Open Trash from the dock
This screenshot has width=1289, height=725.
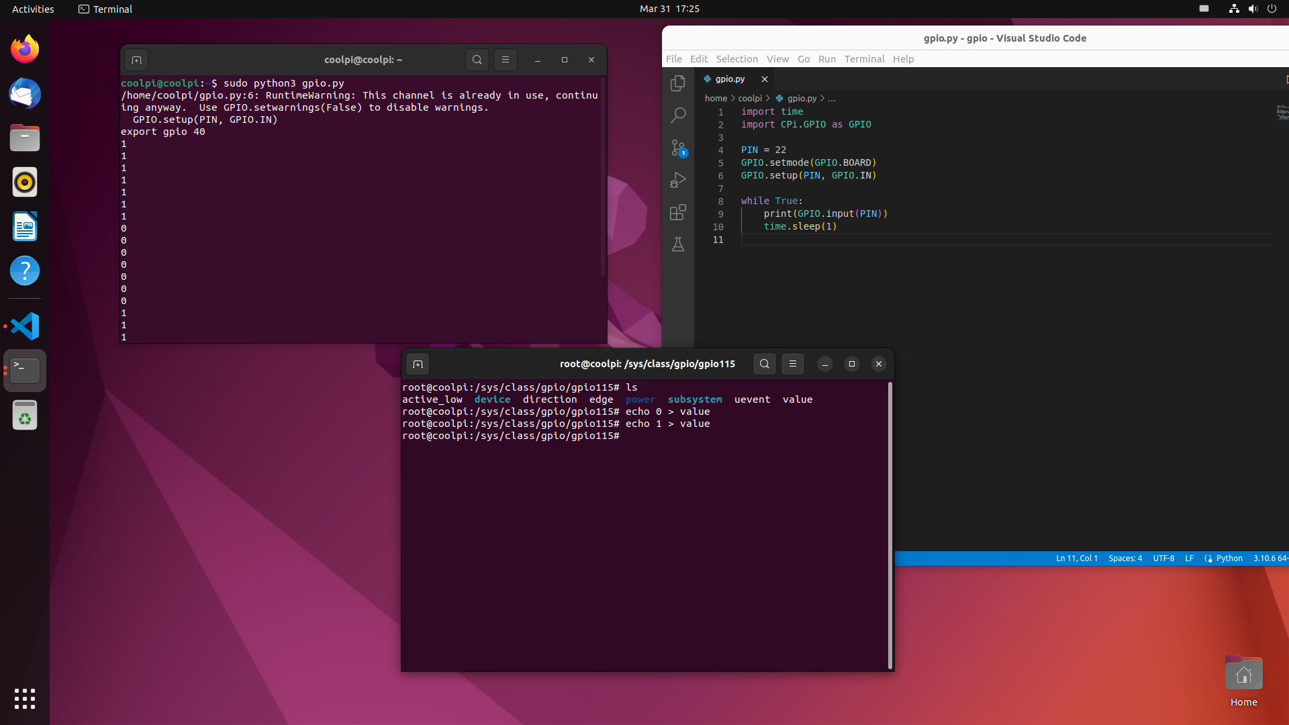pos(25,415)
